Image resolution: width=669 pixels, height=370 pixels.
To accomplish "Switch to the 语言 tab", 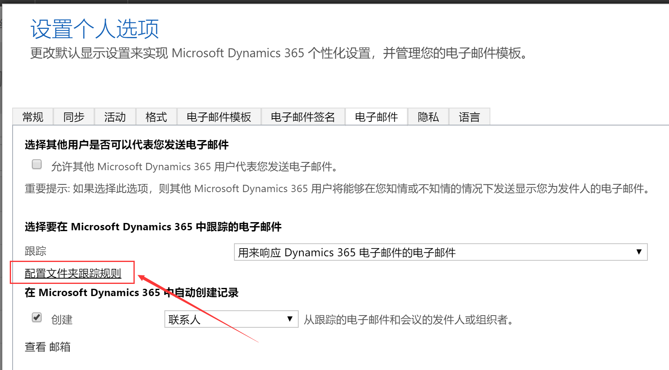I will pos(469,117).
